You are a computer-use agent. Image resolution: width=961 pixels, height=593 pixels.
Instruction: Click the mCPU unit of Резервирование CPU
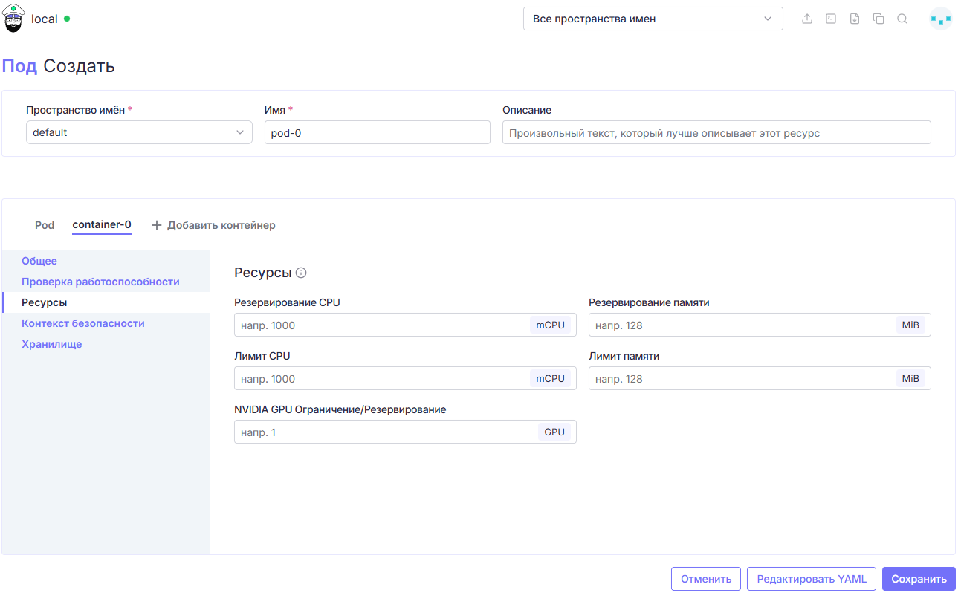coord(551,325)
